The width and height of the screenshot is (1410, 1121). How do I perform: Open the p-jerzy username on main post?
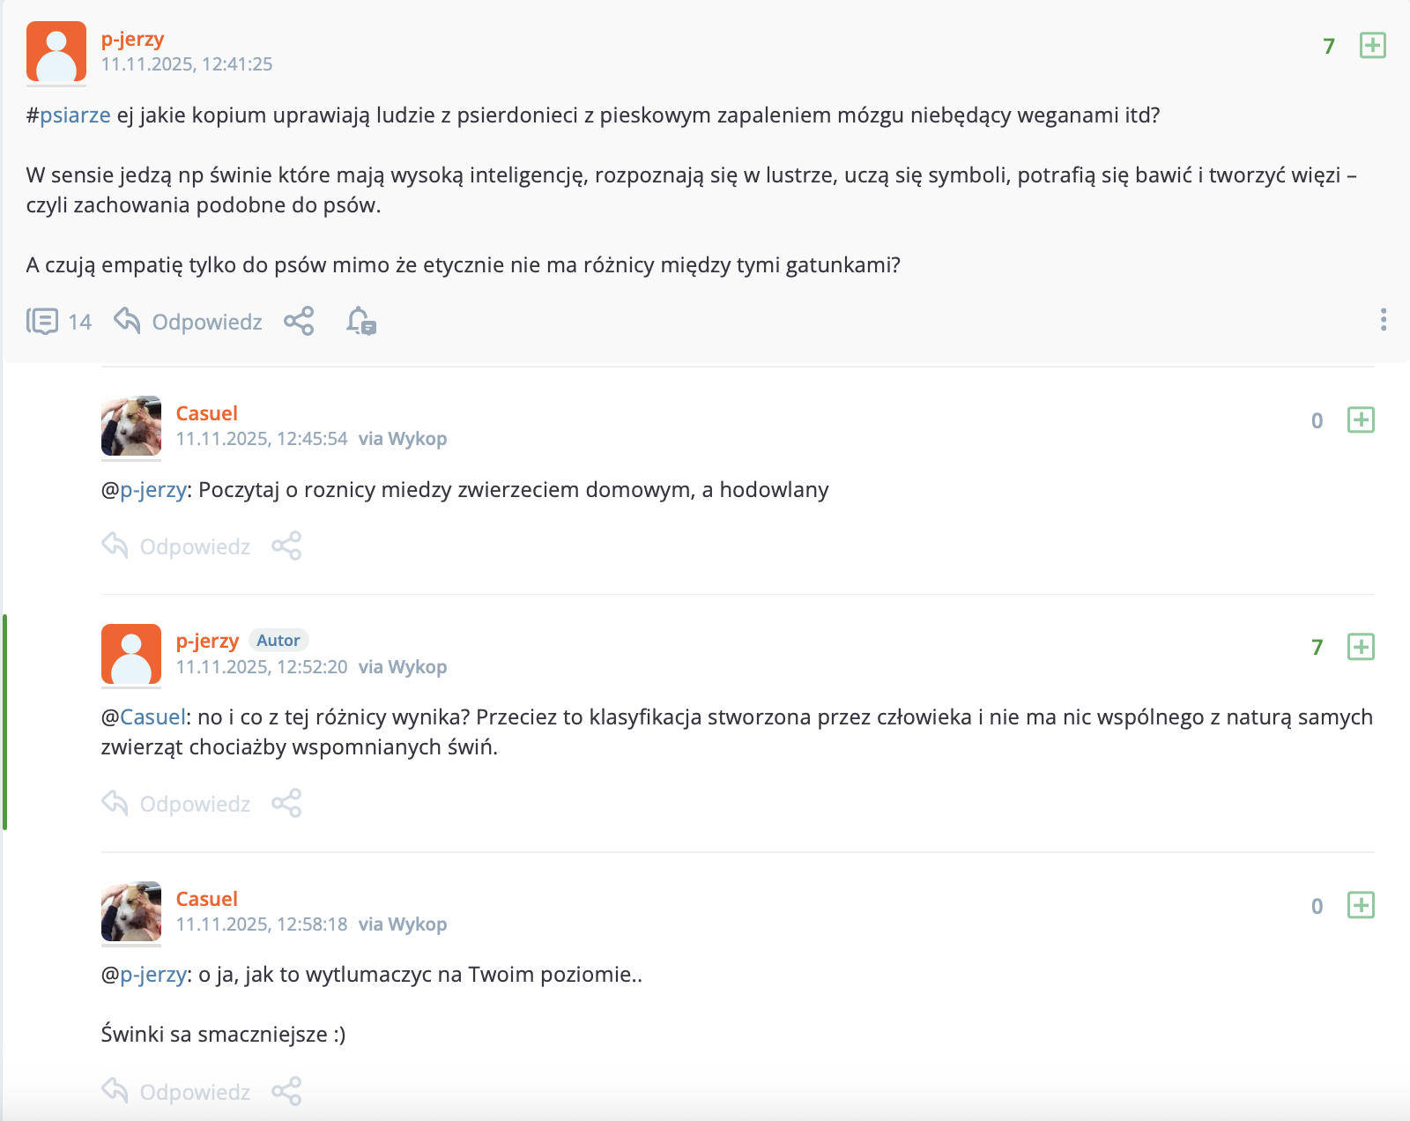pos(132,39)
